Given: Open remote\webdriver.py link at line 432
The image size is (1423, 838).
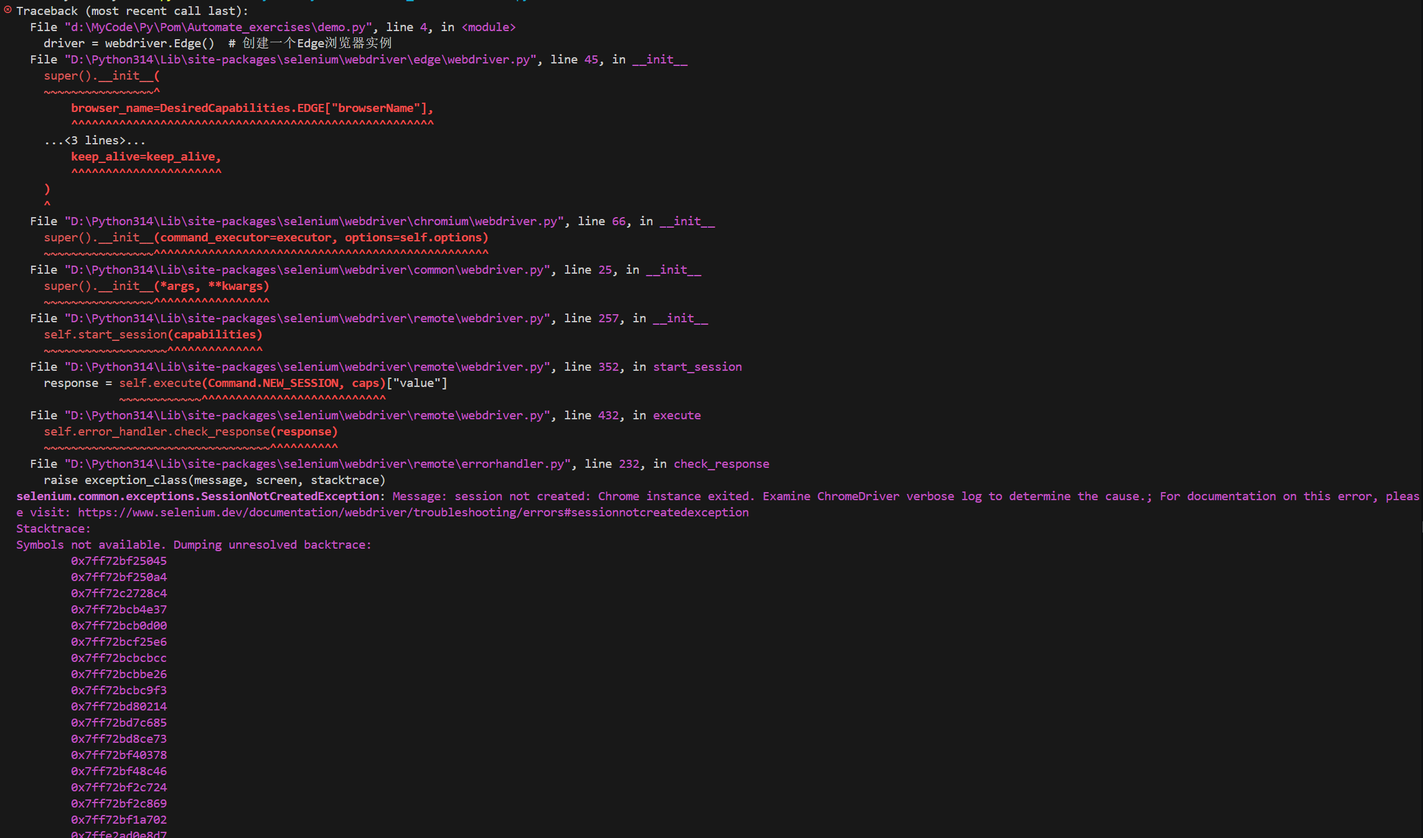Looking at the screenshot, I should [307, 416].
